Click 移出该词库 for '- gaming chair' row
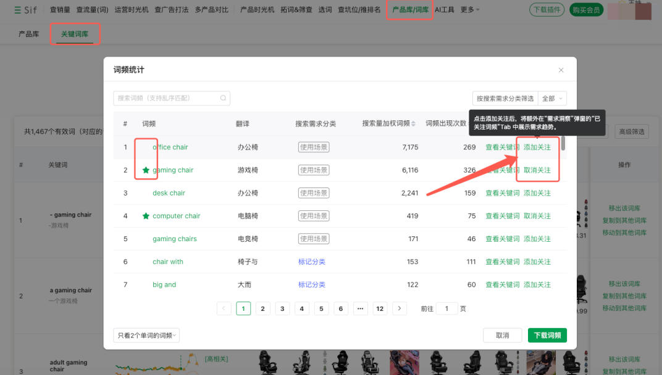Screen dimensions: 662x375 (x=624, y=208)
